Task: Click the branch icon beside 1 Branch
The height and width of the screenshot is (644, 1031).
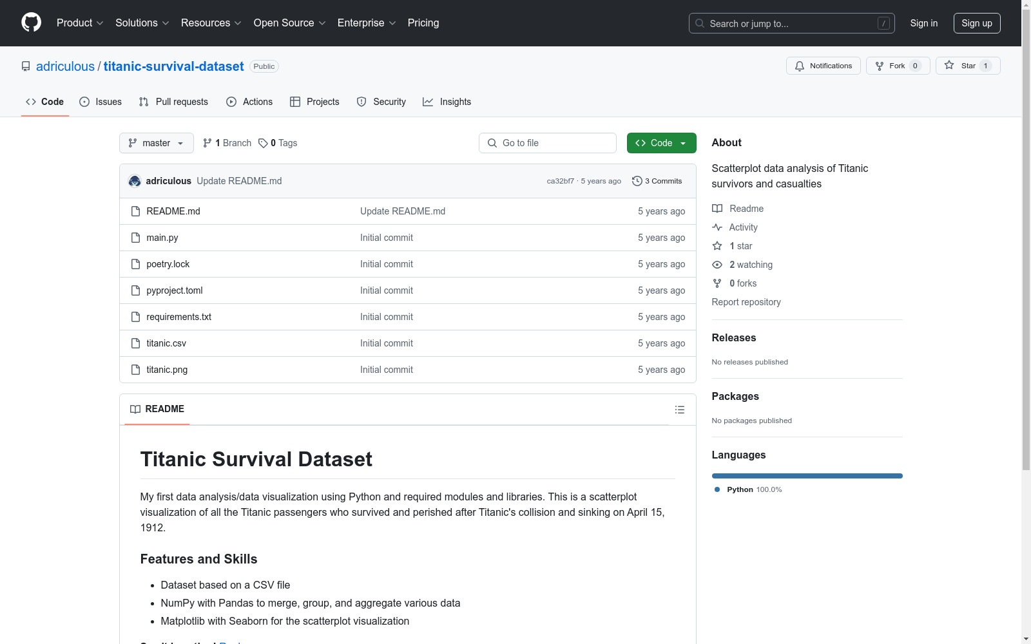Action: [x=207, y=143]
